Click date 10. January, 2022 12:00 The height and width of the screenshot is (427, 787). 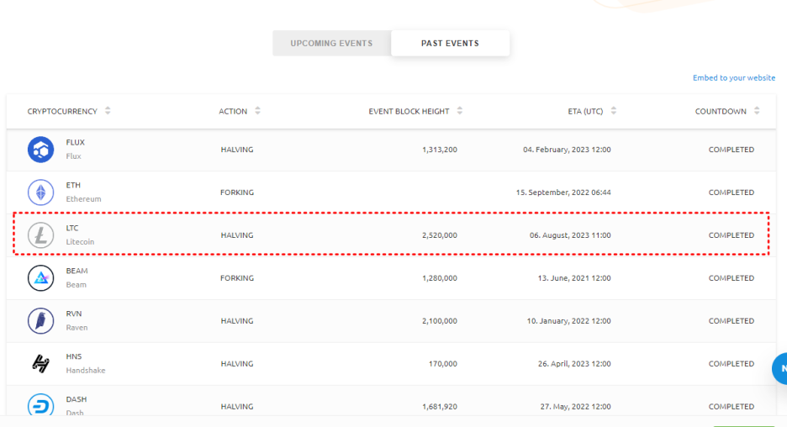point(568,320)
